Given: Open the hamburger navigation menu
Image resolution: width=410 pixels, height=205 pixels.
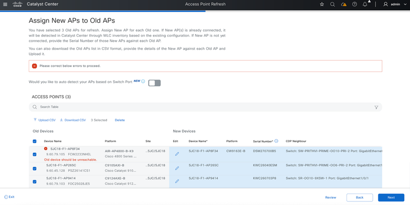Looking at the screenshot, I should click(x=5, y=4).
